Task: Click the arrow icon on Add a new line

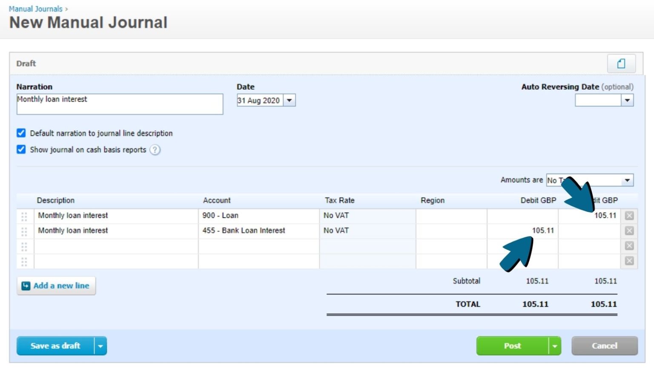Action: pos(26,285)
